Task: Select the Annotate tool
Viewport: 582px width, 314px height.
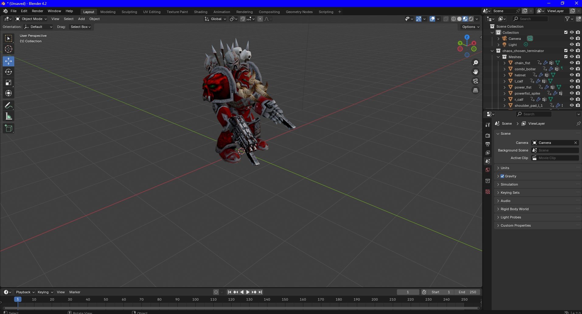Action: [9, 105]
